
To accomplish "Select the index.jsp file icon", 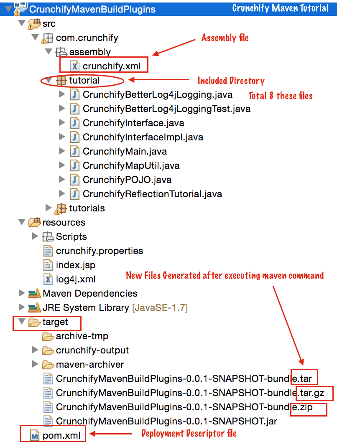I will point(49,264).
